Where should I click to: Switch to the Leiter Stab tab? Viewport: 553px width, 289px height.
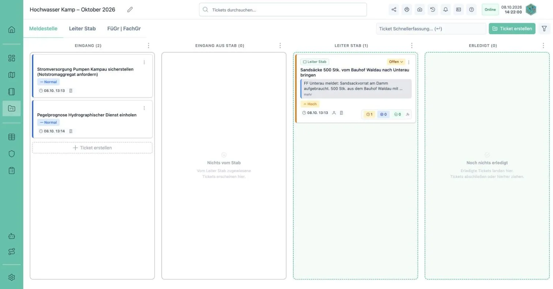82,28
